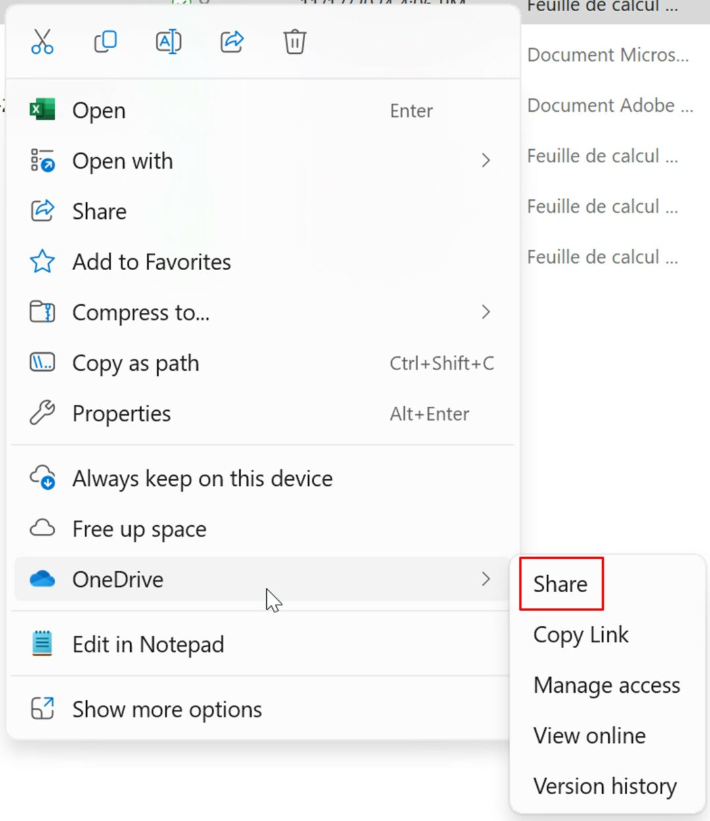Open Properties from the context menu

tap(121, 413)
